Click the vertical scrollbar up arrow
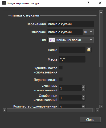The height and width of the screenshot is (128, 106). (x=101, y=12)
